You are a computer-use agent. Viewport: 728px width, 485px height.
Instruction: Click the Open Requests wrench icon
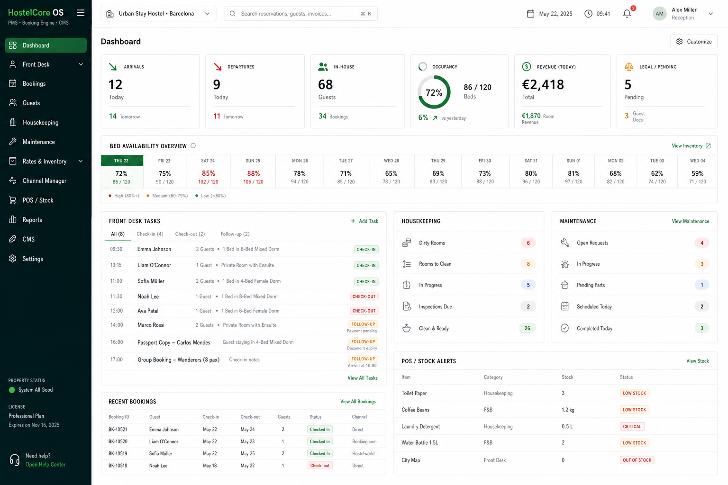(565, 243)
